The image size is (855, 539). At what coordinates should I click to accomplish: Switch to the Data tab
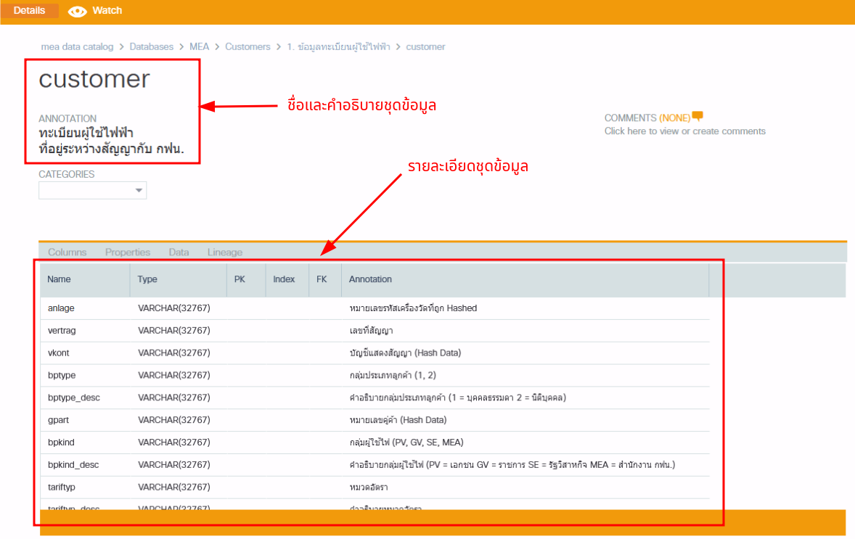pyautogui.click(x=179, y=252)
